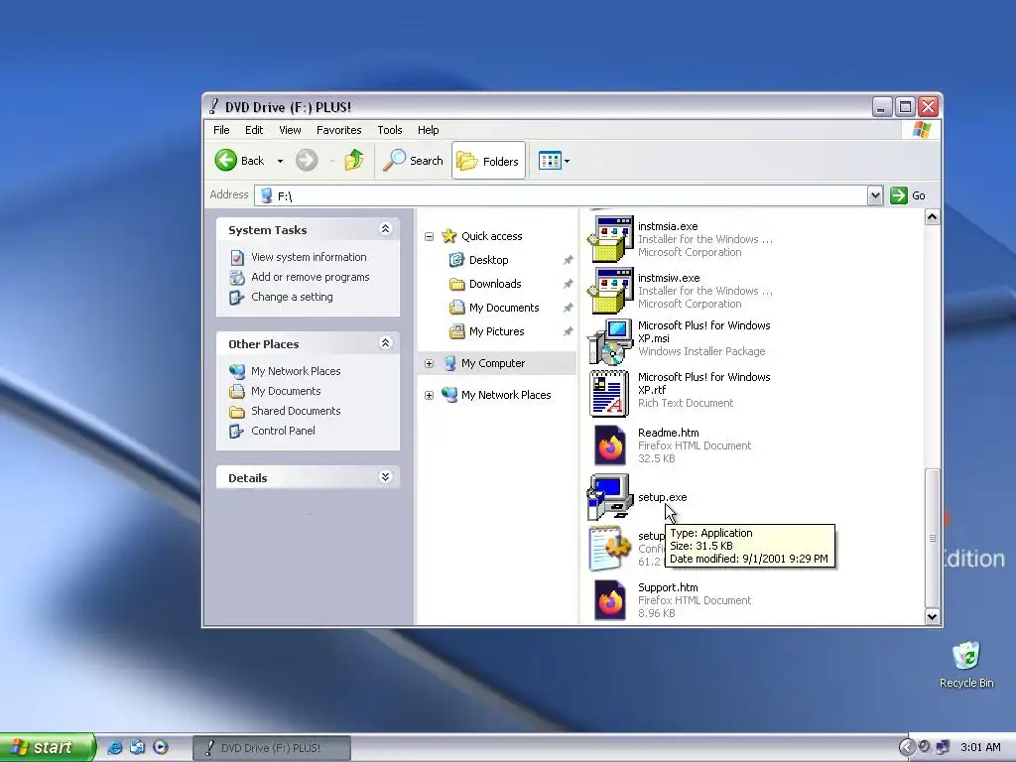Open the Back history dropdown arrow

coord(280,161)
